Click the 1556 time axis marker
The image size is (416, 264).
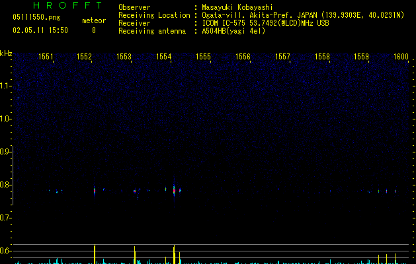pyautogui.click(x=243, y=57)
